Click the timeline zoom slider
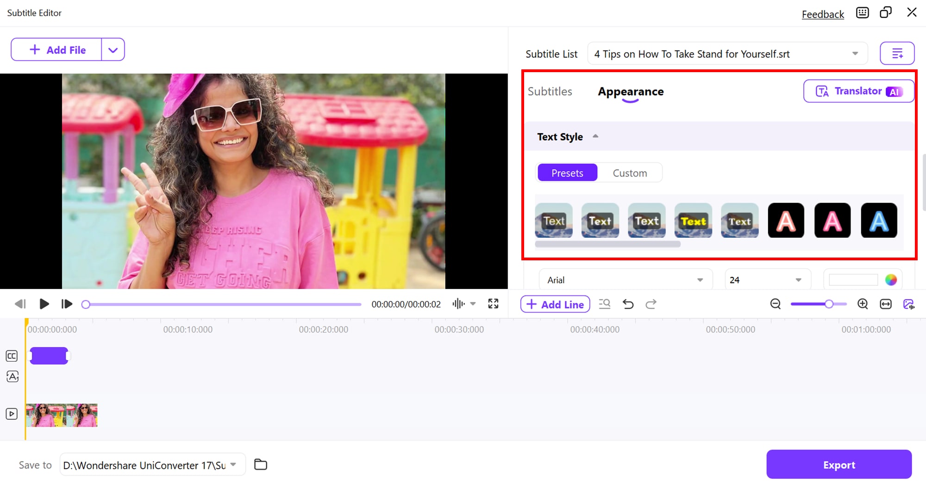The image size is (926, 486). pos(819,304)
